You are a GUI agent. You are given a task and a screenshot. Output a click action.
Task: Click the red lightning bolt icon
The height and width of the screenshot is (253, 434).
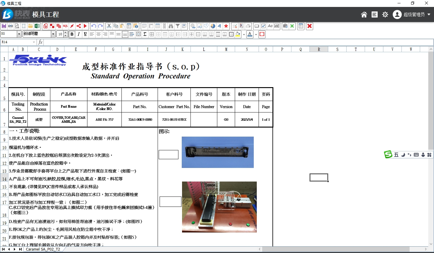point(72,26)
